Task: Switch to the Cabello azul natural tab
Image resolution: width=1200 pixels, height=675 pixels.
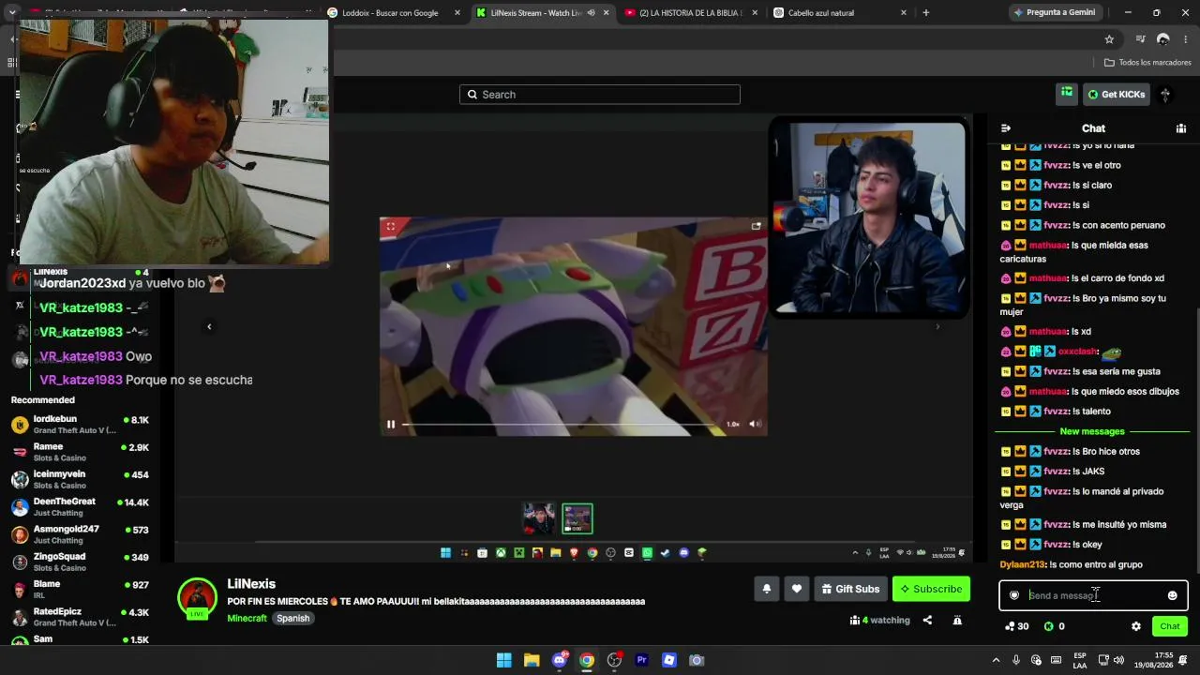Action: pos(840,13)
